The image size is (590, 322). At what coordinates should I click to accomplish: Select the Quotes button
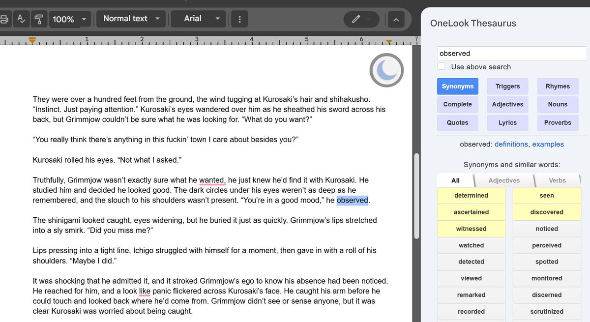point(458,123)
